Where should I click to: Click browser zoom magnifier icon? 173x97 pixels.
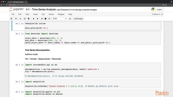tap(163, 5)
